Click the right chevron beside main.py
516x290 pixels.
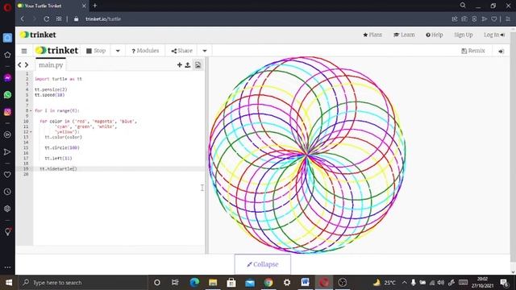coord(27,65)
